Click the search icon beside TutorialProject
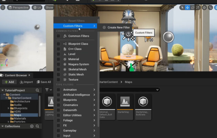 point(38,90)
